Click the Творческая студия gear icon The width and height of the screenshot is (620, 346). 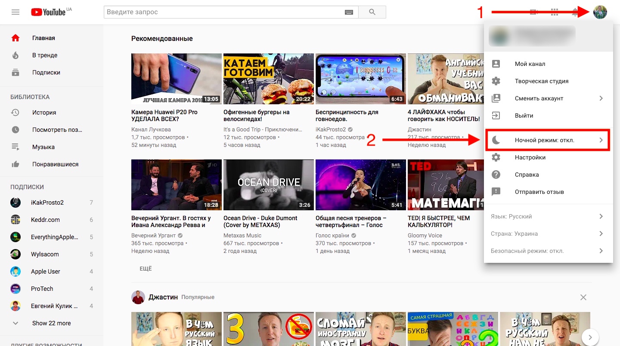496,81
